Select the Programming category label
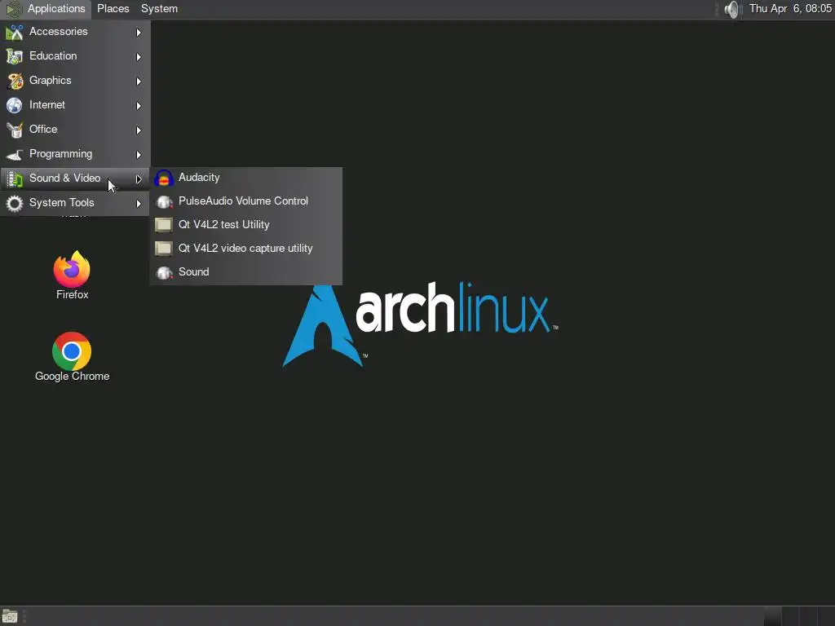 tap(60, 154)
